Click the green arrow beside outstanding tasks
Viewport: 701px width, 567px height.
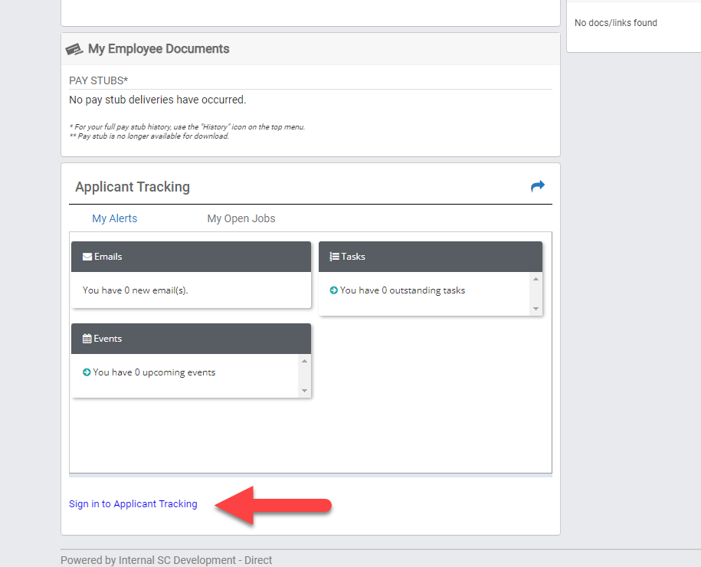pos(334,290)
